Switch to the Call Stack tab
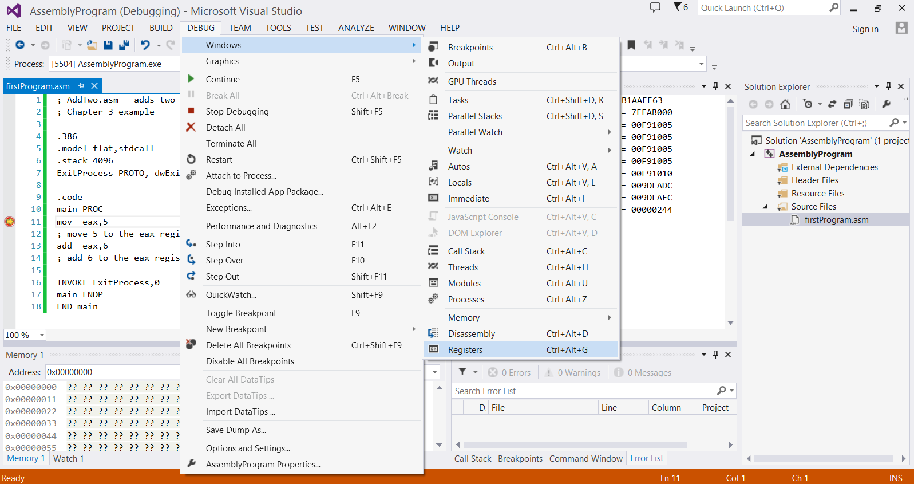914x484 pixels. click(x=473, y=459)
